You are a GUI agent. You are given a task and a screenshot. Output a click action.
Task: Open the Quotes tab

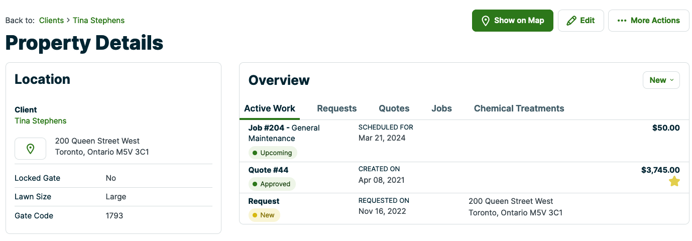[394, 108]
